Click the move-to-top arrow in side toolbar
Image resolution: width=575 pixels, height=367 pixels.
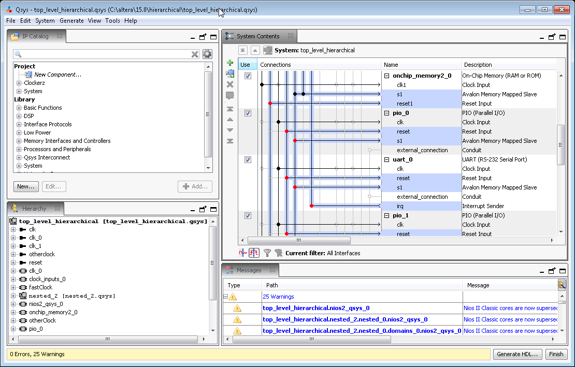click(x=230, y=109)
